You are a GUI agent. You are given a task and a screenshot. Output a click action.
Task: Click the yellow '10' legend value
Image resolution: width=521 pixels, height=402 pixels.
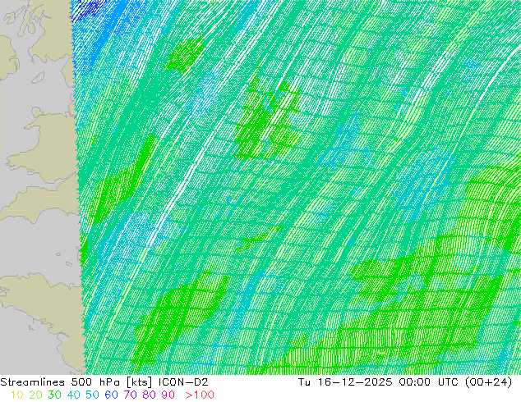[x=17, y=395]
